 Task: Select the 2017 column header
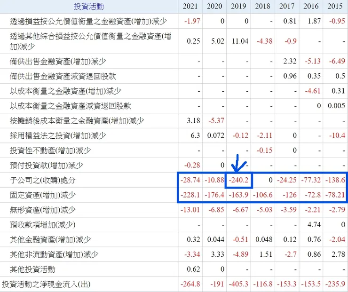[x=287, y=6]
